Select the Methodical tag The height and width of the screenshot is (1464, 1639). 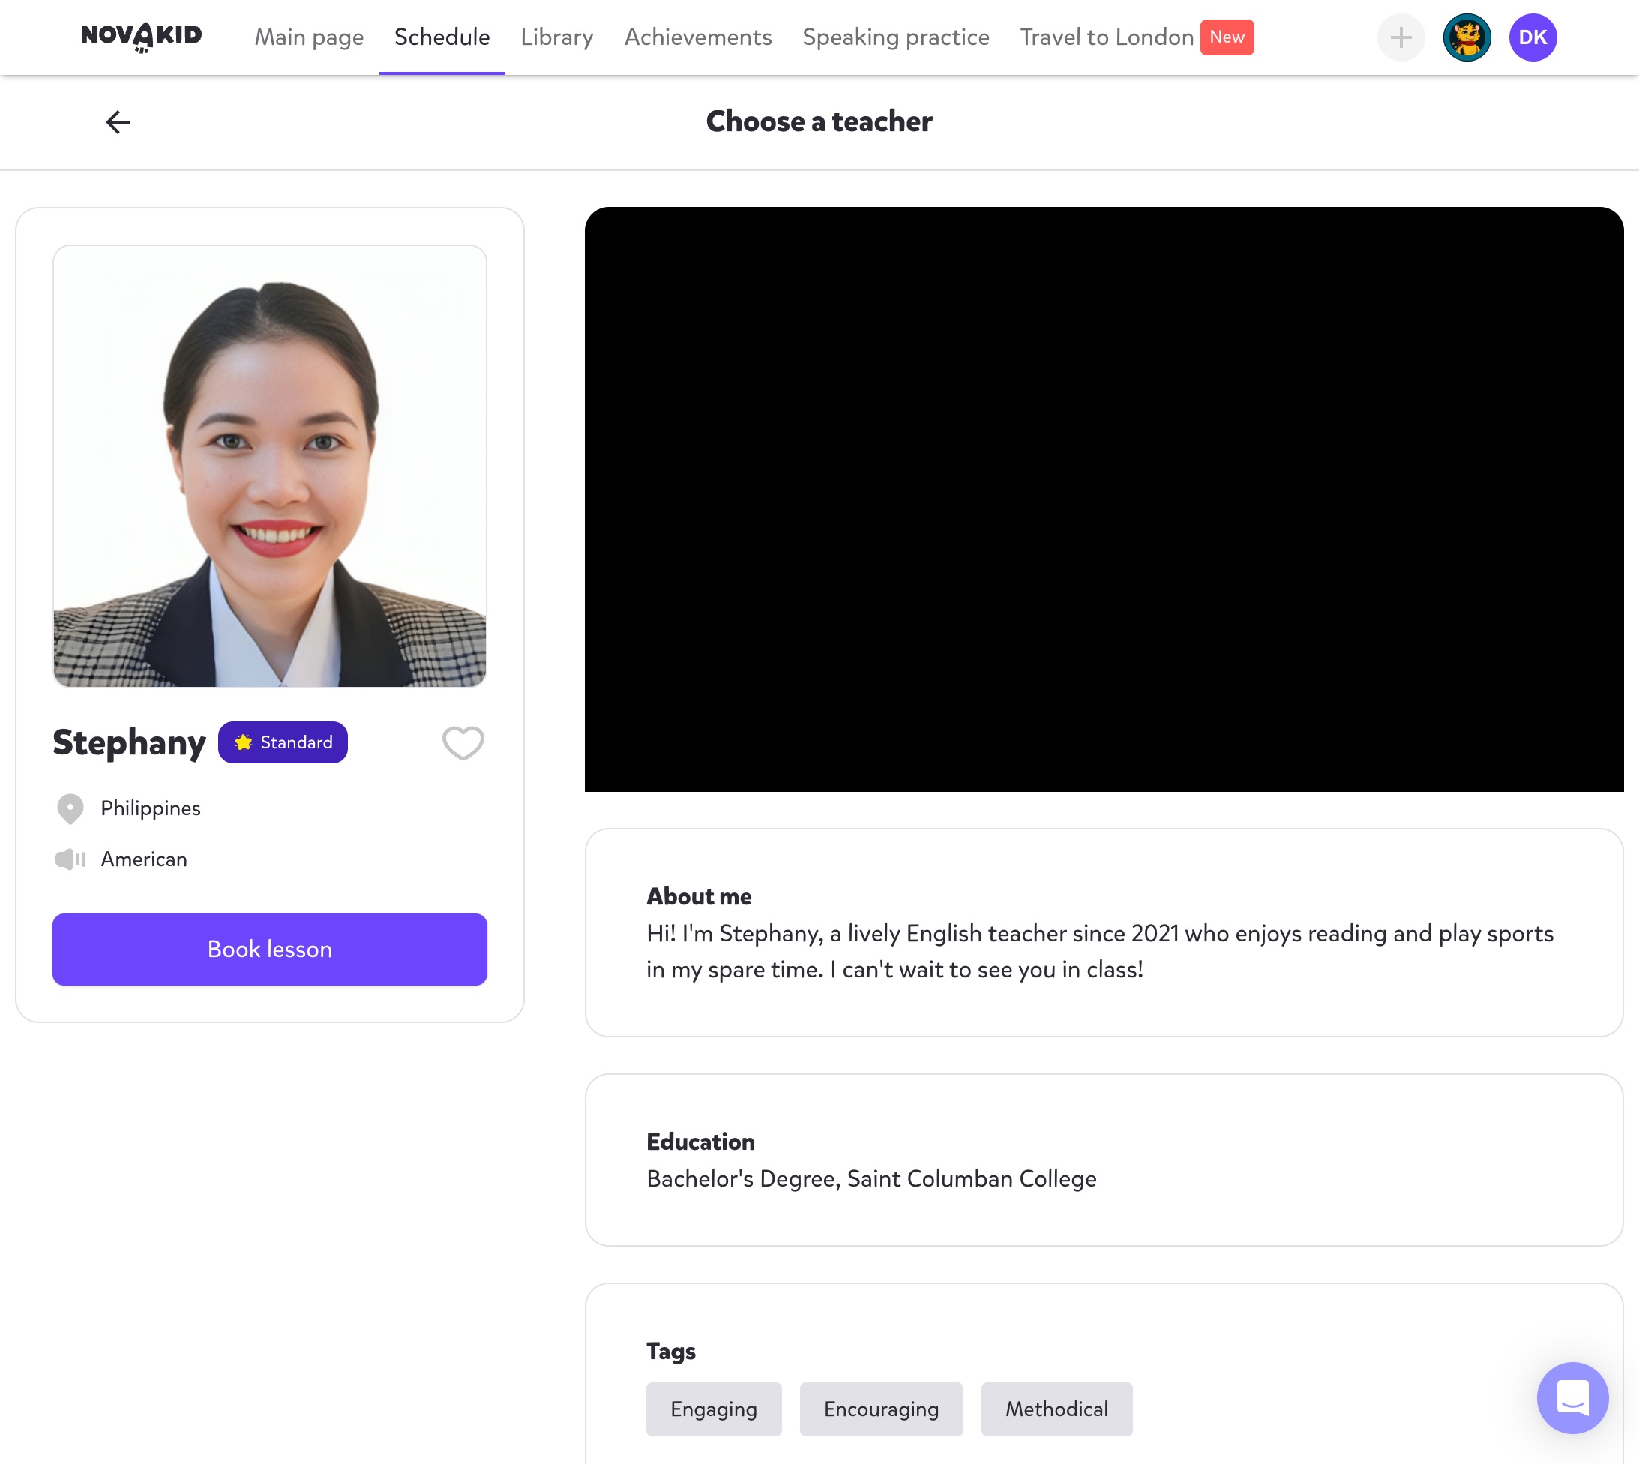coord(1056,1408)
